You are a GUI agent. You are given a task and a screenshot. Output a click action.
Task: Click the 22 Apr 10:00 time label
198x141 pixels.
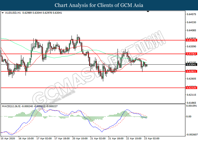click(x=134, y=138)
